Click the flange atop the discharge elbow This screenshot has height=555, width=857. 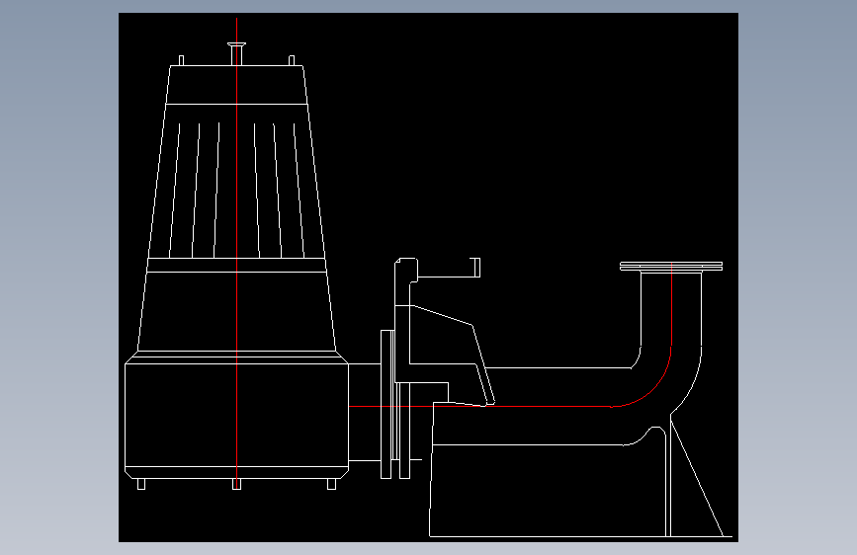click(671, 267)
